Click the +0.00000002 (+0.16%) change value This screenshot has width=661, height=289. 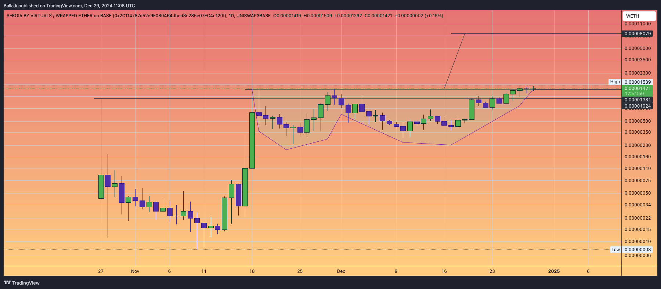pyautogui.click(x=419, y=16)
